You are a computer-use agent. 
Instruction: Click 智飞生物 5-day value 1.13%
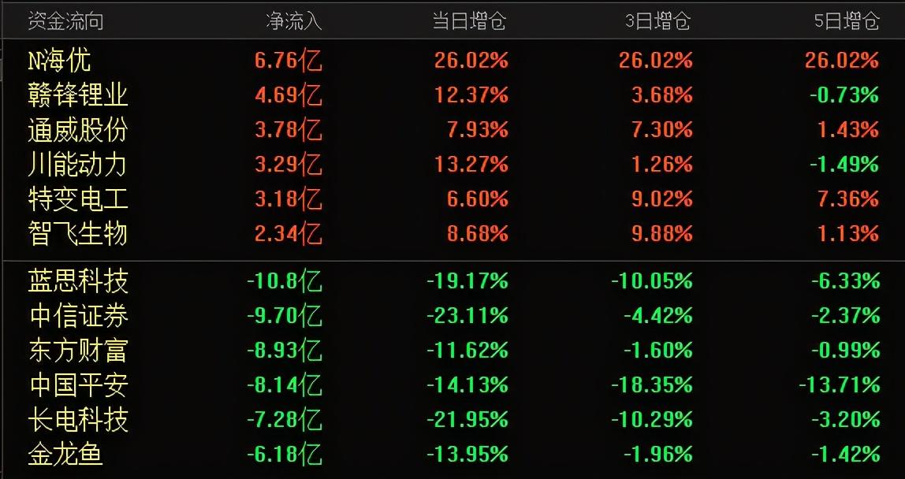848,233
